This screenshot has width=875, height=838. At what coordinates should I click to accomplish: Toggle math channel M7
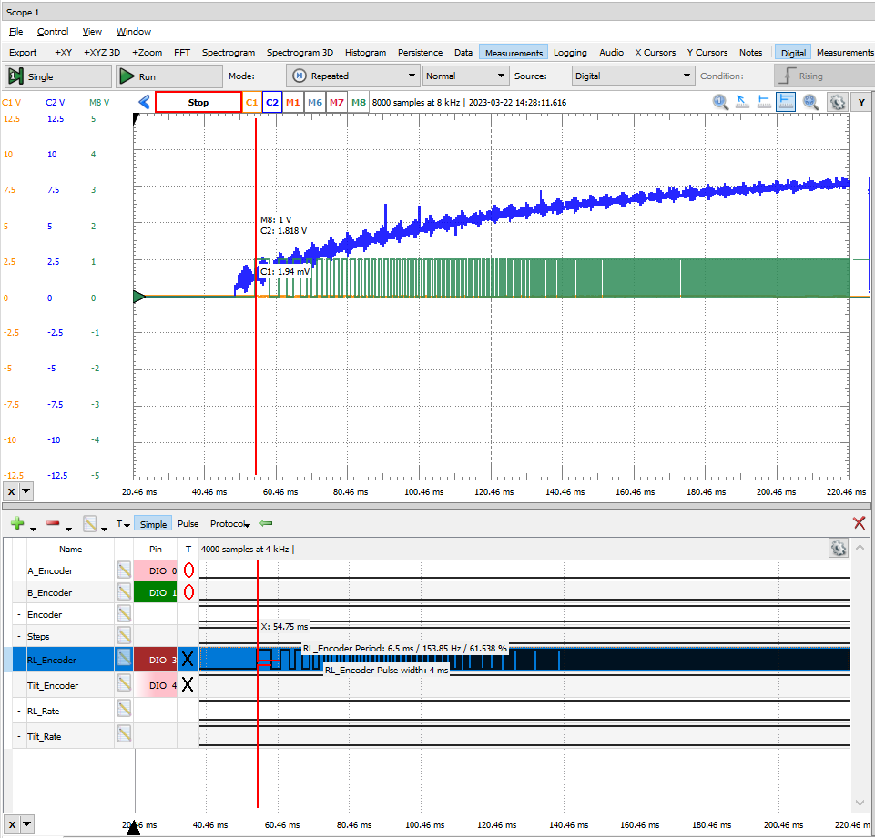coord(337,102)
